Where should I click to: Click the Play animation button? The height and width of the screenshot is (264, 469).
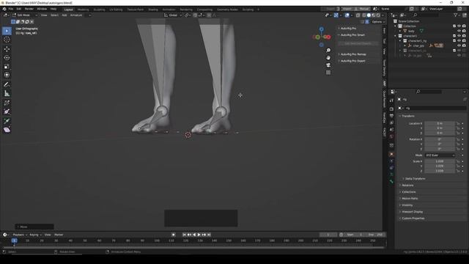coord(199,235)
